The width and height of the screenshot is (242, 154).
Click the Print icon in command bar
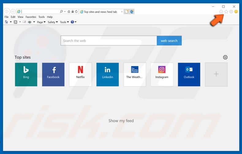pyautogui.click(x=30, y=22)
